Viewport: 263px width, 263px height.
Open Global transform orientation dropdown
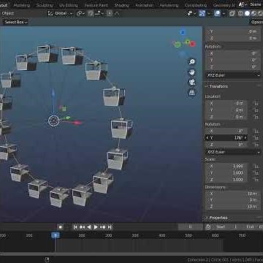click(x=61, y=13)
